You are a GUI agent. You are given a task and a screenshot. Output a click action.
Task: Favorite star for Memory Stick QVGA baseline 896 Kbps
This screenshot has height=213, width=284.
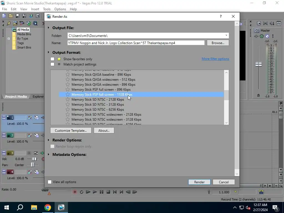click(68, 74)
